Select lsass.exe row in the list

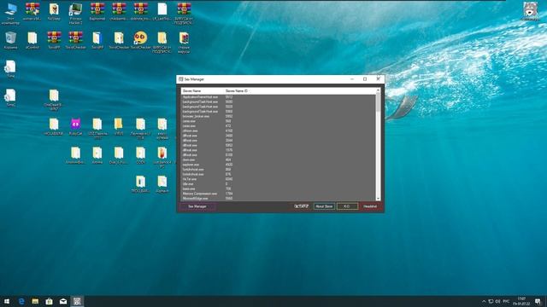(279, 188)
